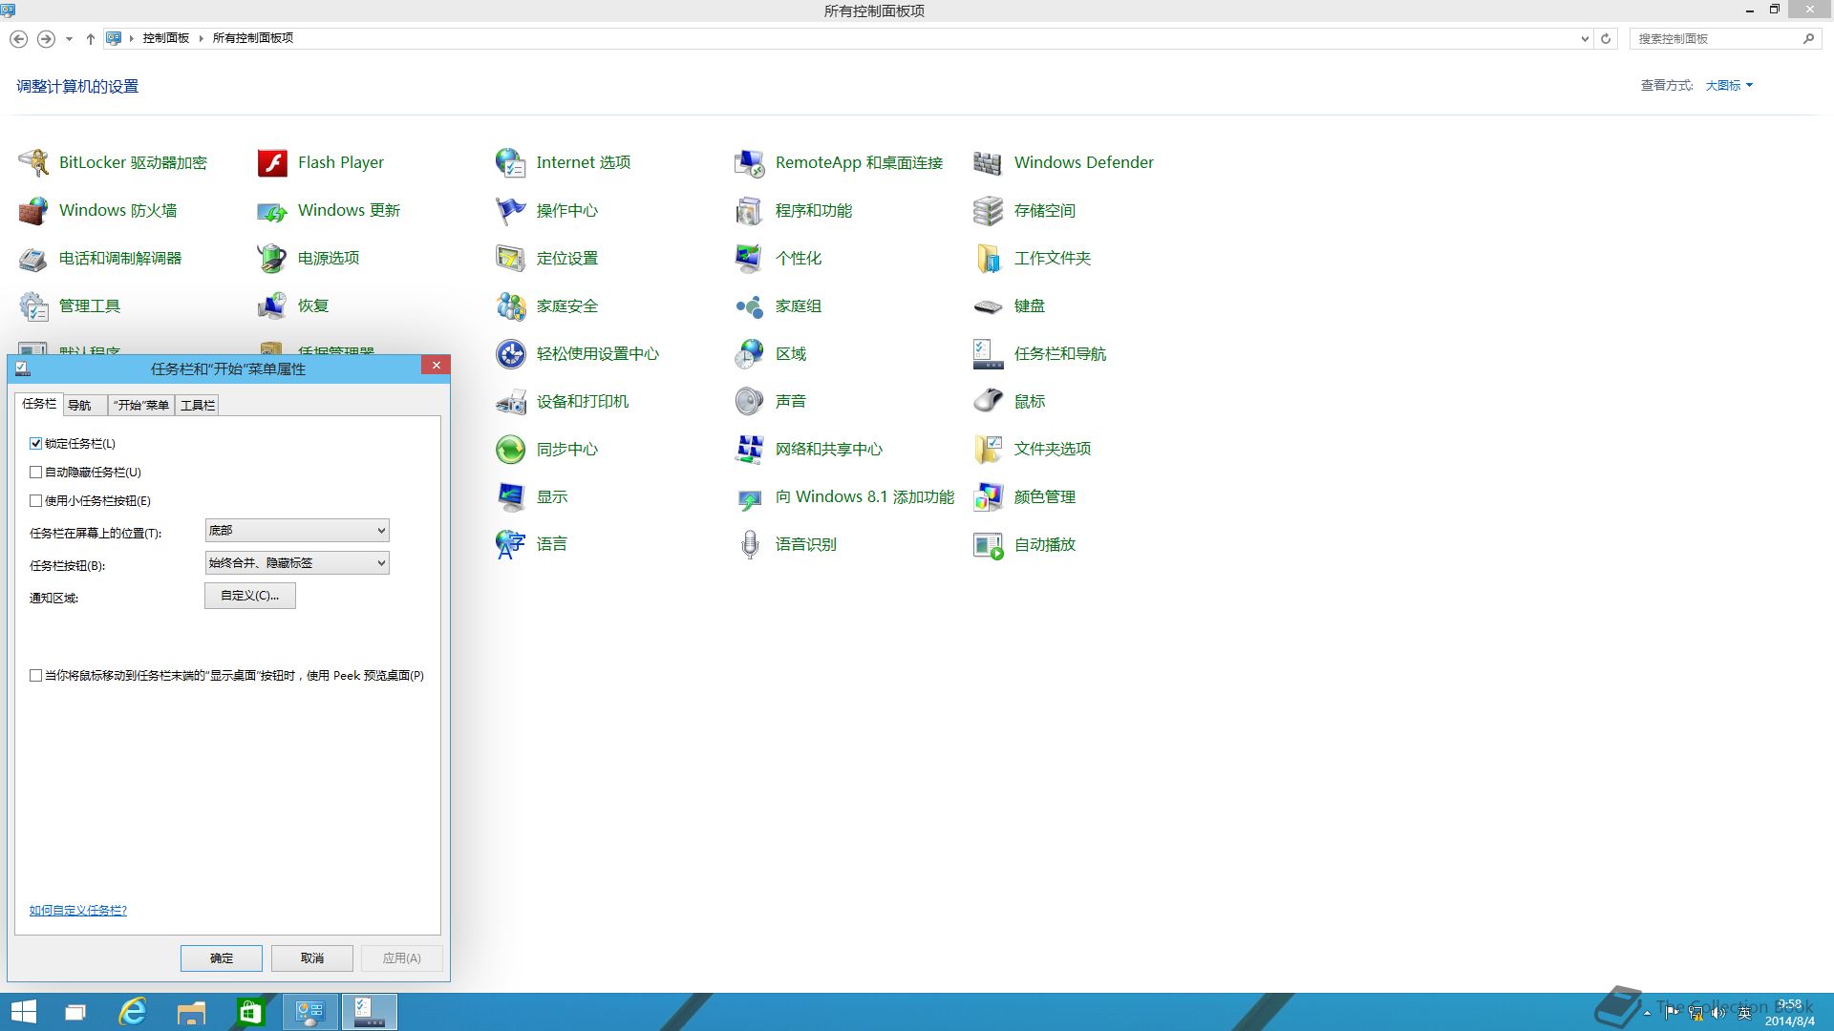Image resolution: width=1834 pixels, height=1031 pixels.
Task: Expand address bar history dropdown arrow
Action: (x=1585, y=39)
